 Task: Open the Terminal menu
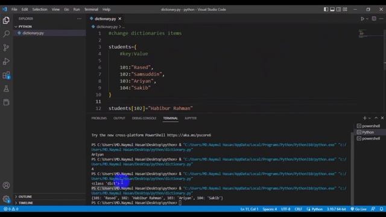91,10
